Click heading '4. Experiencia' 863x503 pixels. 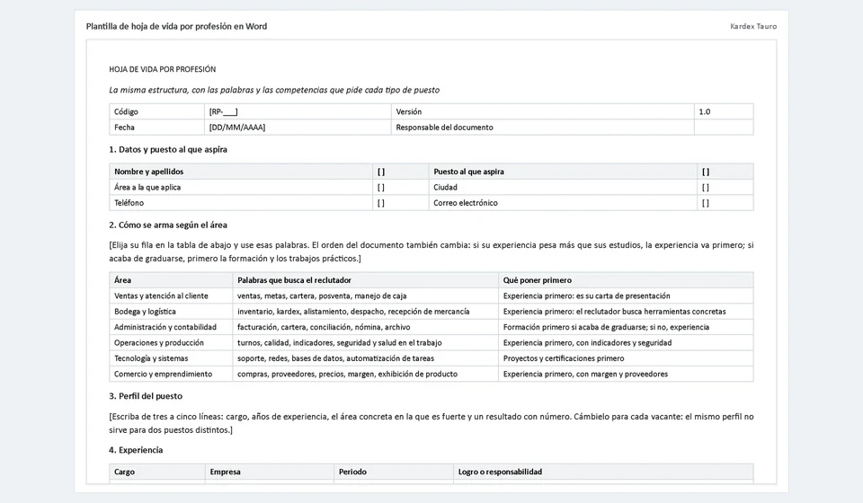[136, 450]
